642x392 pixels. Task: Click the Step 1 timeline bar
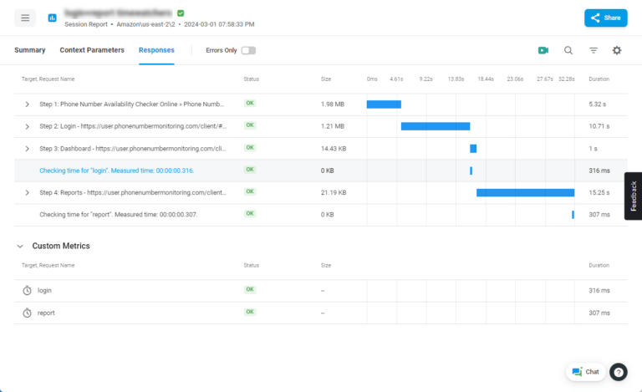tap(384, 104)
